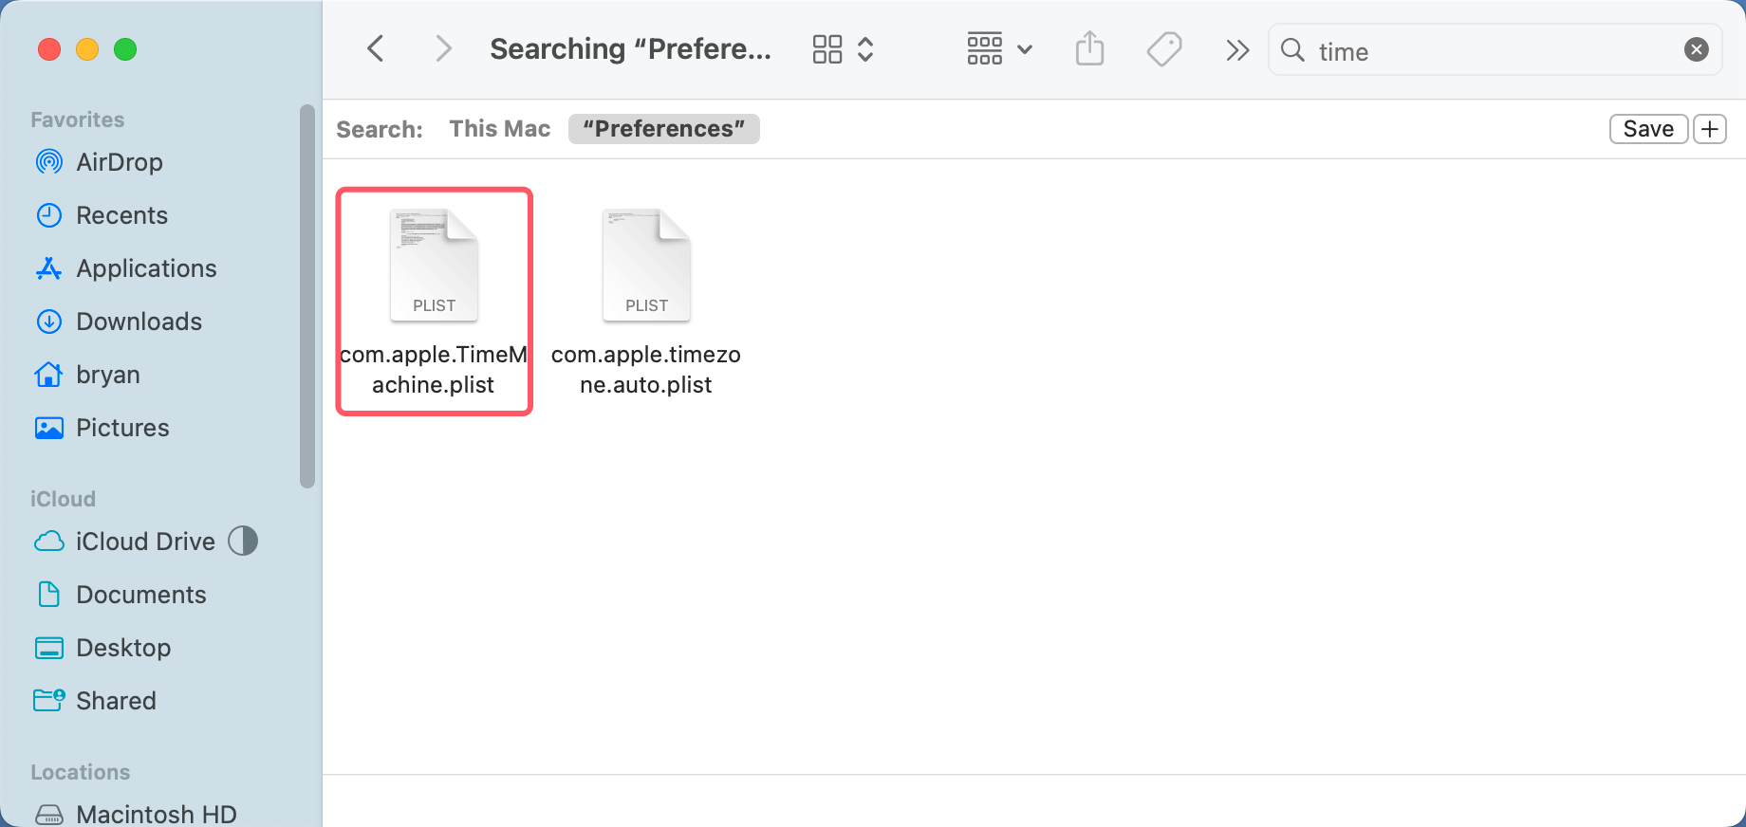Screen dimensions: 1746x827
Task: Show more toolbar items chevron
Action: (x=1236, y=50)
